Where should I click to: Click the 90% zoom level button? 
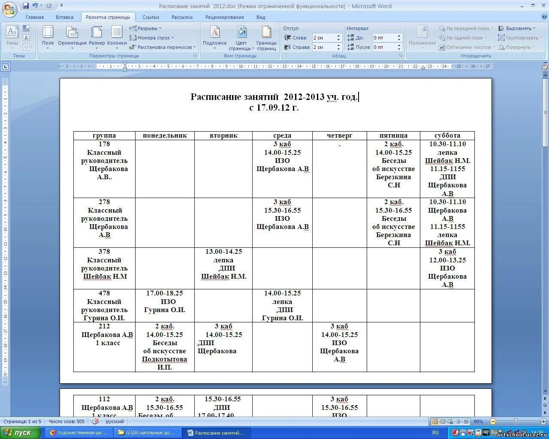click(478, 421)
